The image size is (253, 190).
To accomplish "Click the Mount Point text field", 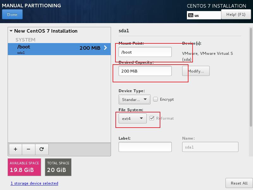I will pyautogui.click(x=145, y=52).
